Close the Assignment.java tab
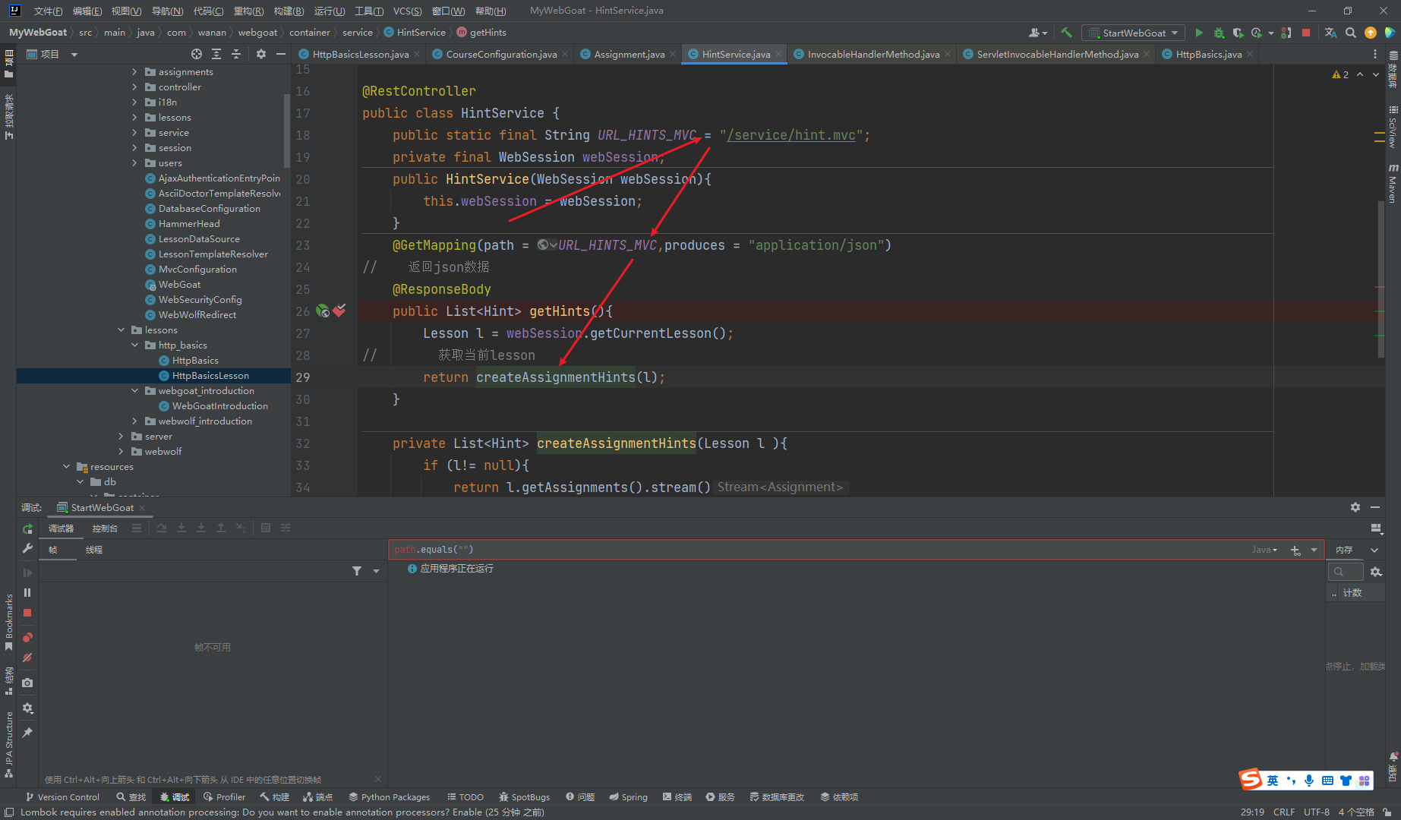The width and height of the screenshot is (1401, 820). [673, 54]
